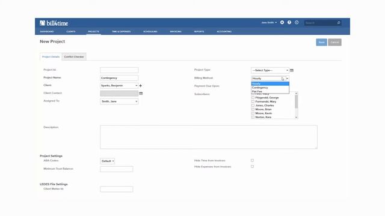Click the disabled Client Contact field
The height and width of the screenshot is (216, 385).
(x=119, y=94)
